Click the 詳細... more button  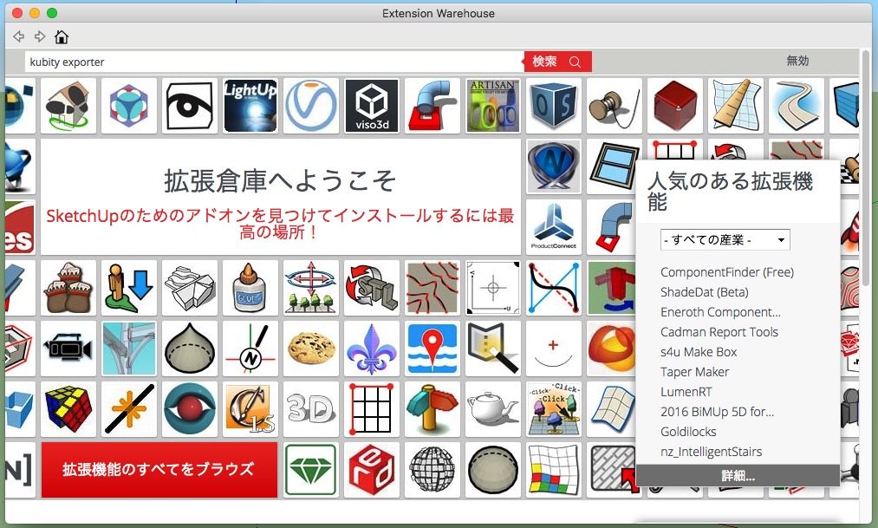pos(738,475)
